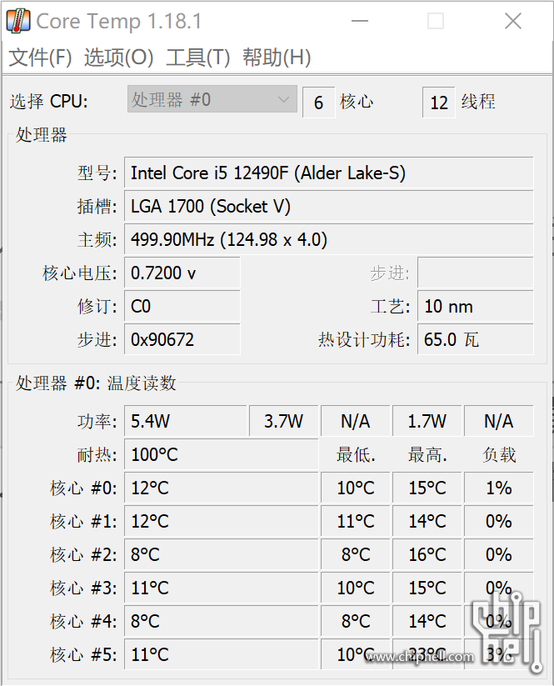Click the power value 3.7W
The width and height of the screenshot is (554, 686).
284,421
